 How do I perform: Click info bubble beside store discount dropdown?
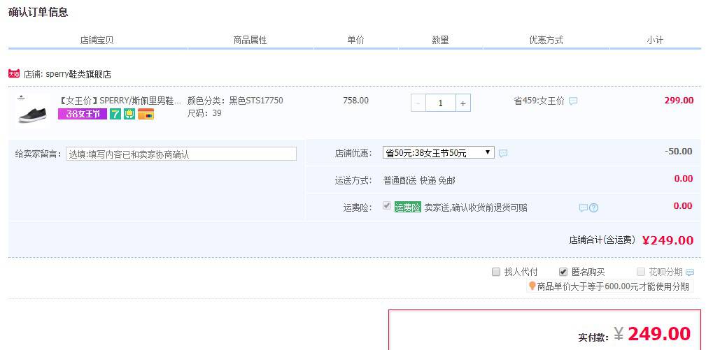pyautogui.click(x=503, y=153)
